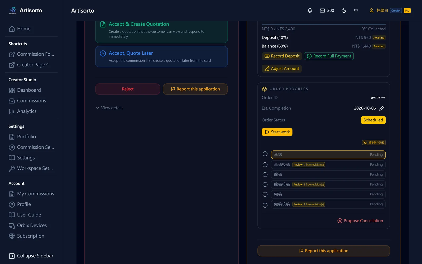Click Review badge on 草稿校稿
This screenshot has width=422, height=264.
point(309,165)
